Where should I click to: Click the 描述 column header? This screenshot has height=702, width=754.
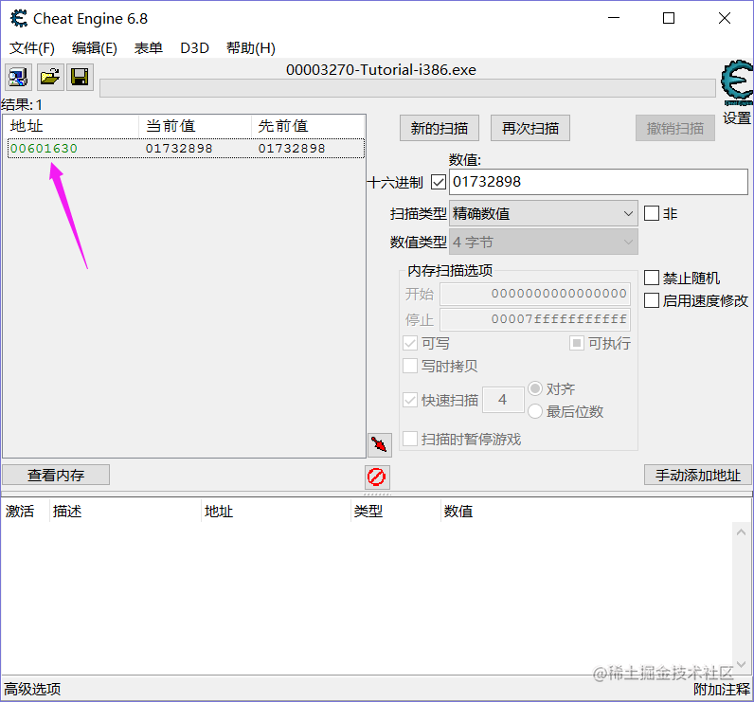(x=125, y=512)
